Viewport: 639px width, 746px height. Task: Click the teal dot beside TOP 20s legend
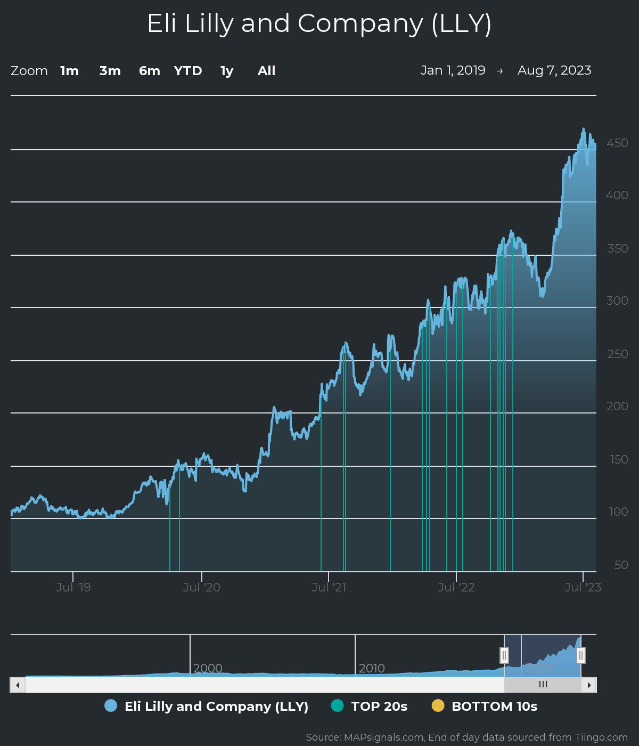click(x=335, y=706)
